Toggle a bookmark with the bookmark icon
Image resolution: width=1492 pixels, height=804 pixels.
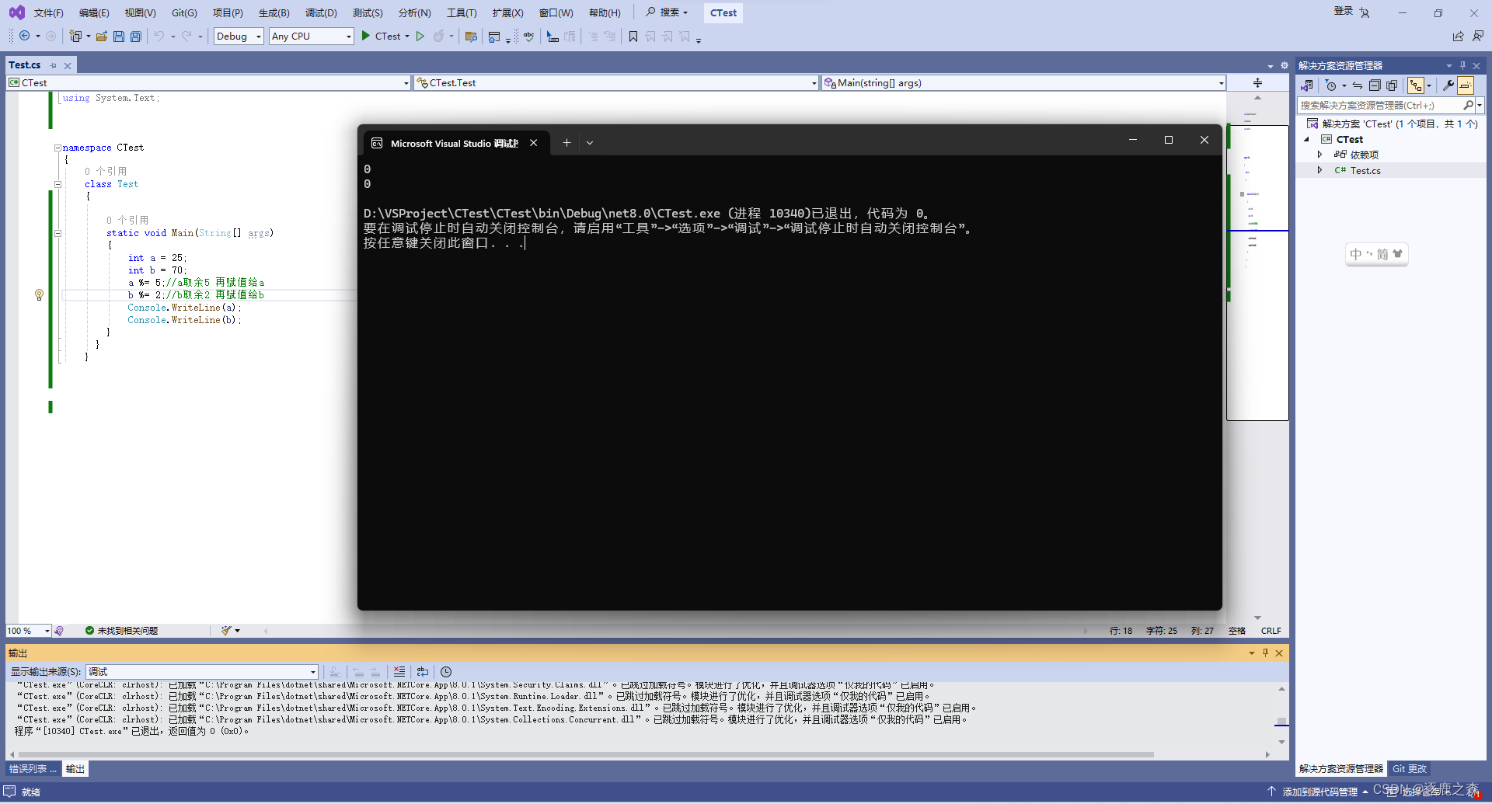[633, 37]
